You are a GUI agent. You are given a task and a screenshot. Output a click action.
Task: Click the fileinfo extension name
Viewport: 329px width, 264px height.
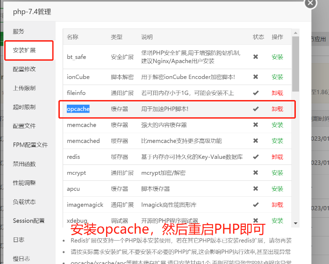76,93
